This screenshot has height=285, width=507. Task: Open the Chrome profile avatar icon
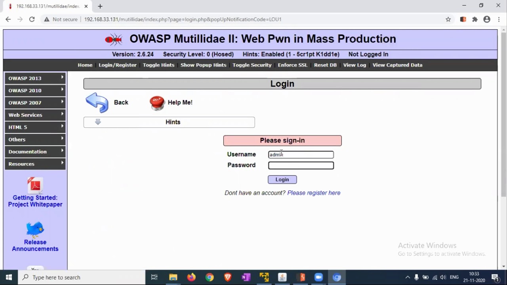[x=487, y=19]
